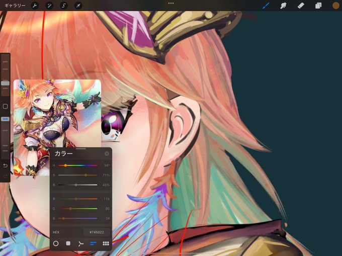Tap the hue value 34°
The height and width of the screenshot is (256, 342).
coord(107,165)
